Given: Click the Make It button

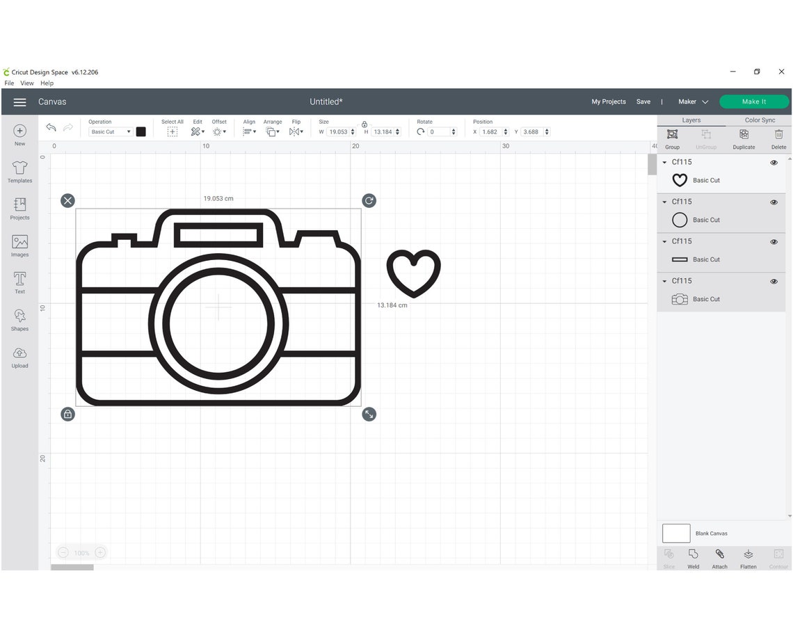Looking at the screenshot, I should tap(754, 102).
